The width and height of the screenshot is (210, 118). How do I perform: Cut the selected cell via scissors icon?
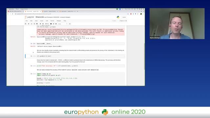pos(31,24)
